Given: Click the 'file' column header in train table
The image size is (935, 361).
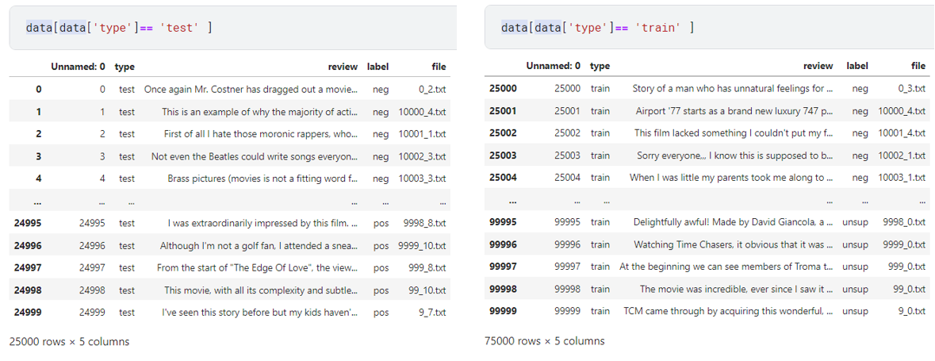Looking at the screenshot, I should 918,66.
